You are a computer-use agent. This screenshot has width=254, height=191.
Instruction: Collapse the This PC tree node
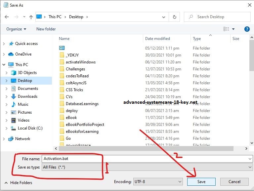click(4, 65)
